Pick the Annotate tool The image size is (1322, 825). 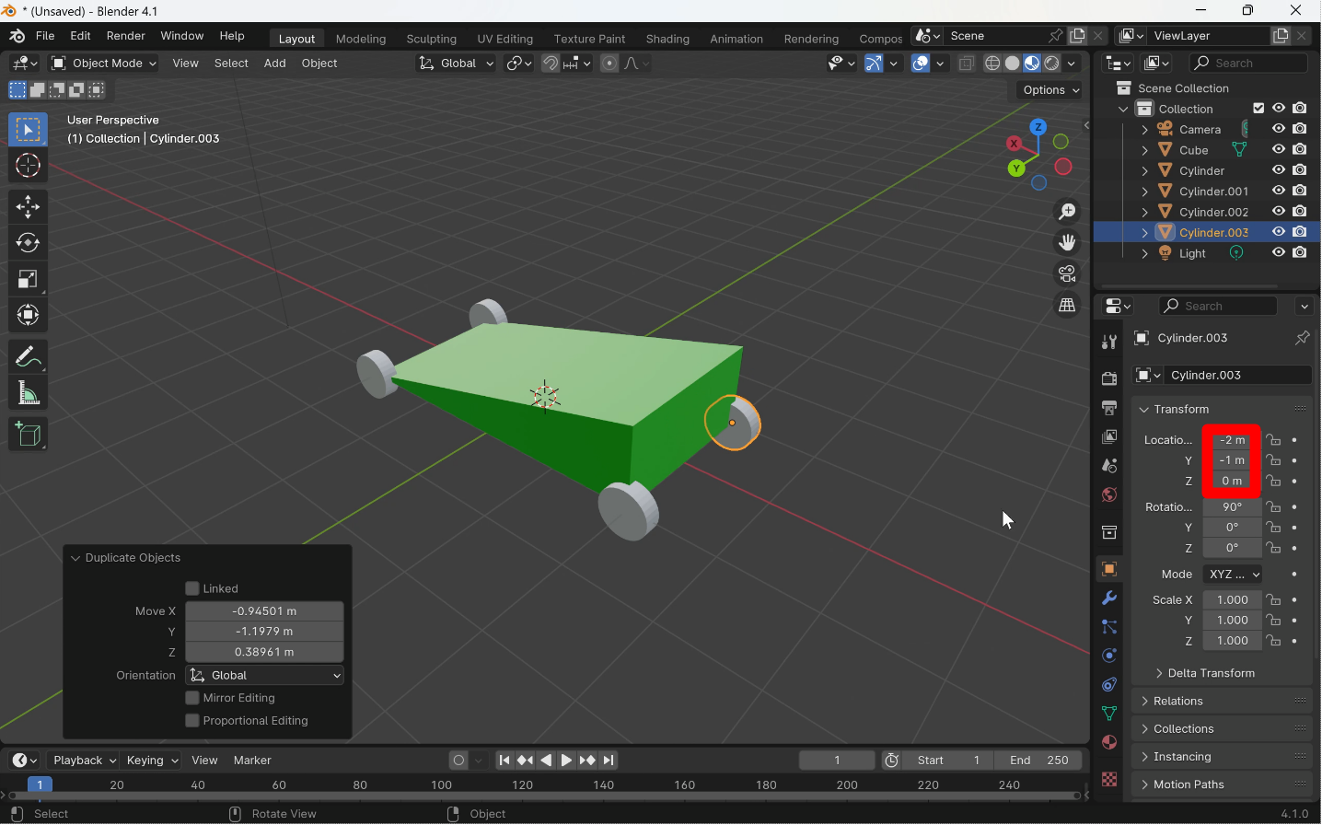28,356
